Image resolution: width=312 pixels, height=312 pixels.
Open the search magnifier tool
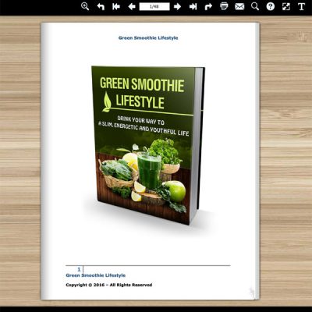pos(255,6)
